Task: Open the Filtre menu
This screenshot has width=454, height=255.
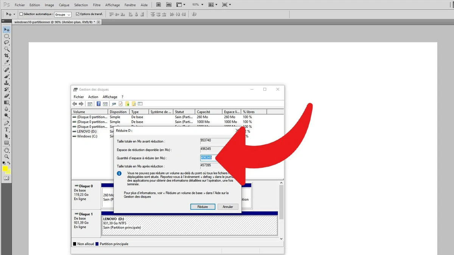Action: [x=96, y=5]
